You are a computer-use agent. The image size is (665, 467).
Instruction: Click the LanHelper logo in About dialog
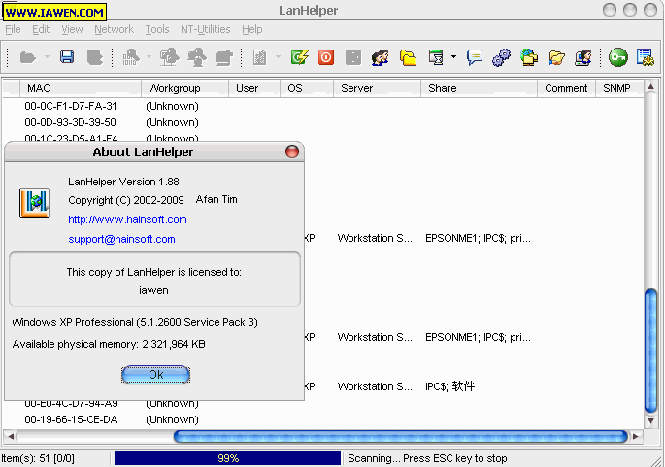coord(34,203)
